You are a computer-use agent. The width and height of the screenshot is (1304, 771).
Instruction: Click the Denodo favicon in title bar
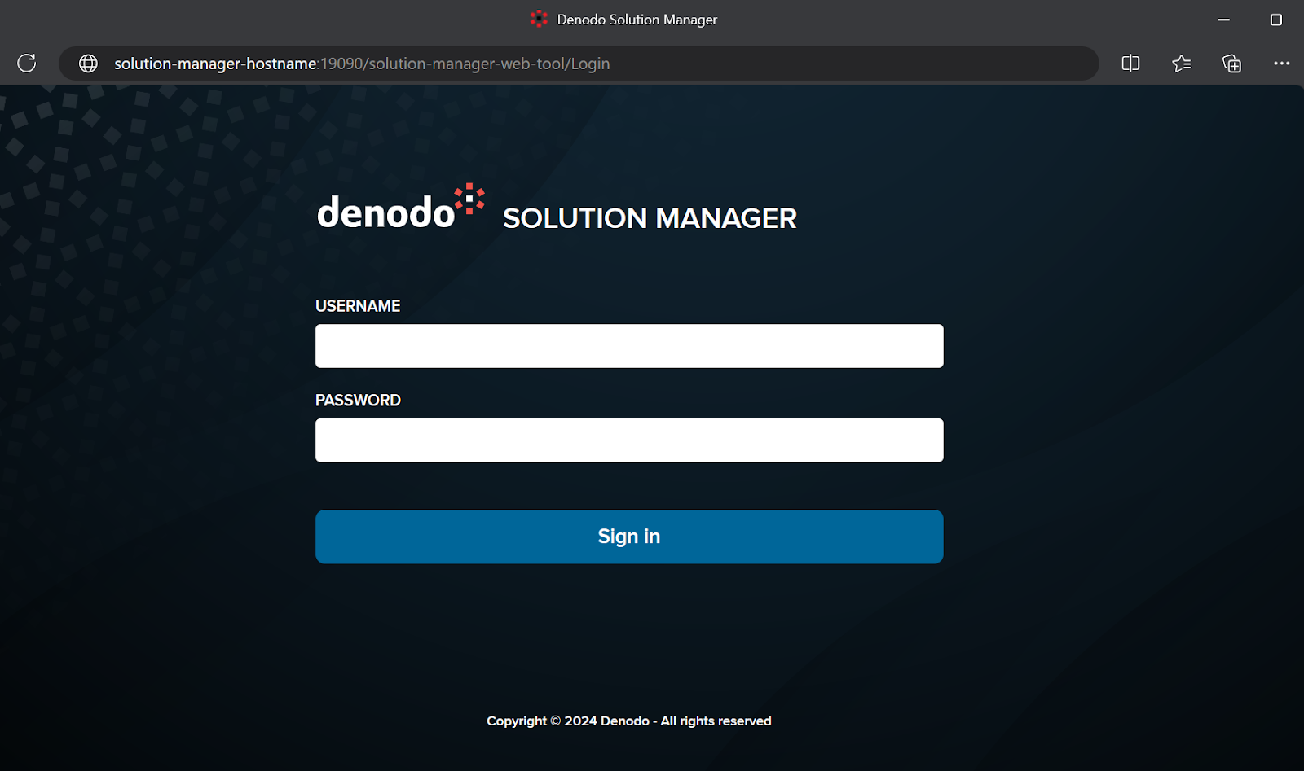(x=539, y=19)
